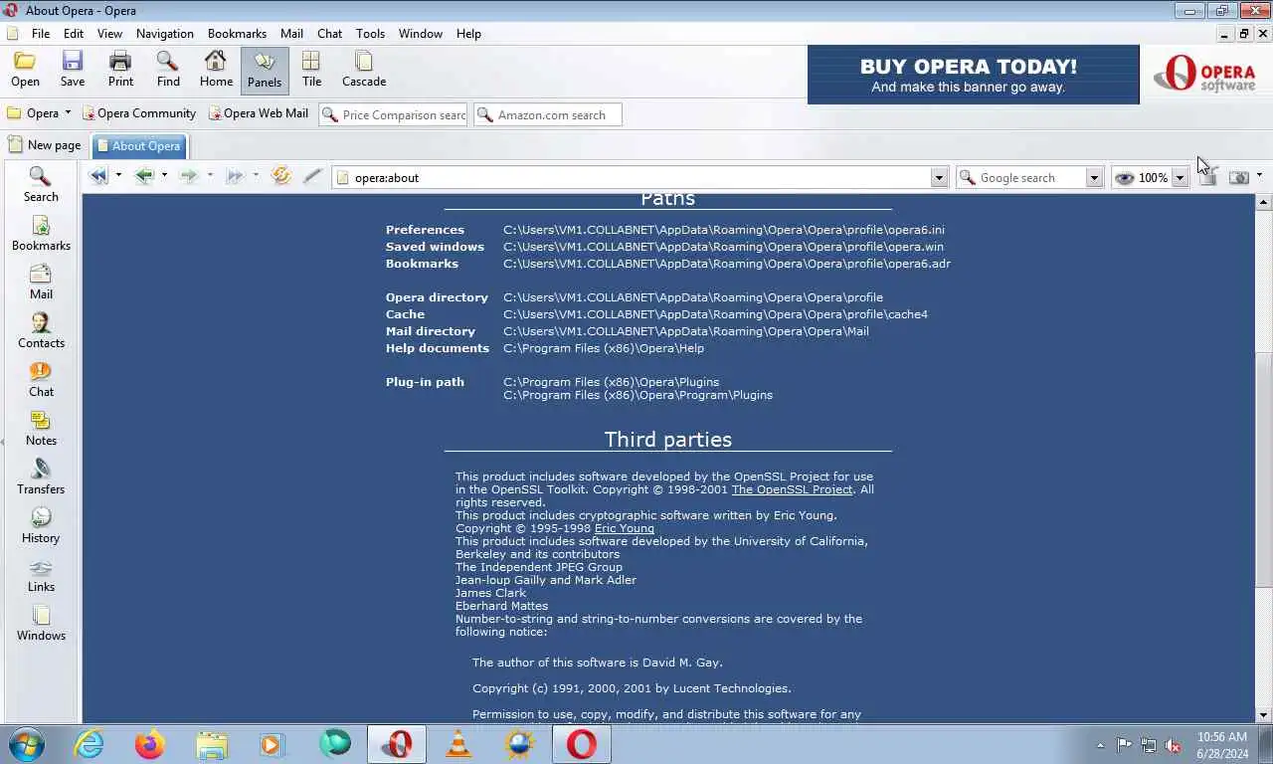Click the vertical scrollbar down arrow

tap(1264, 714)
